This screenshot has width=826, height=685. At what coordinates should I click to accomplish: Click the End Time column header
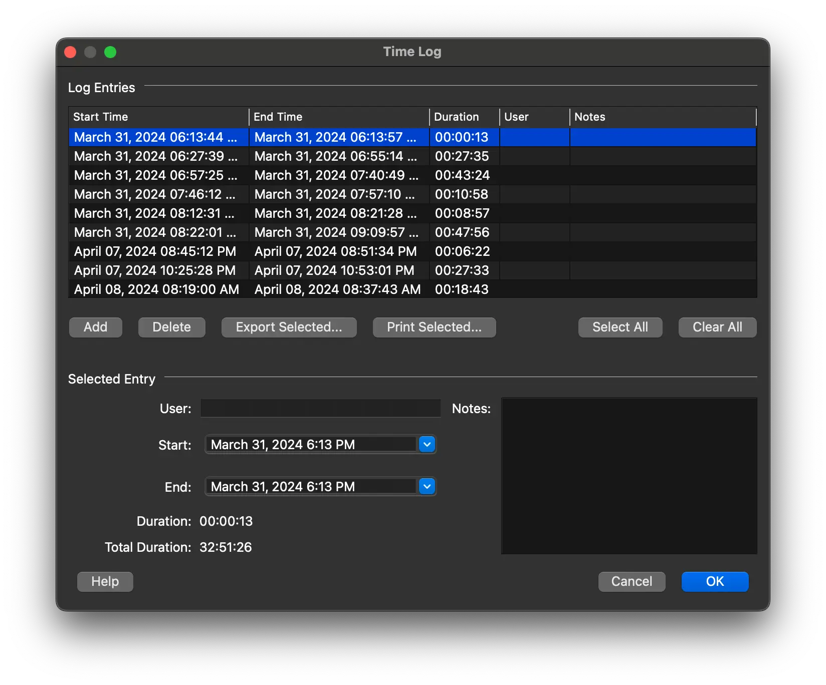339,117
